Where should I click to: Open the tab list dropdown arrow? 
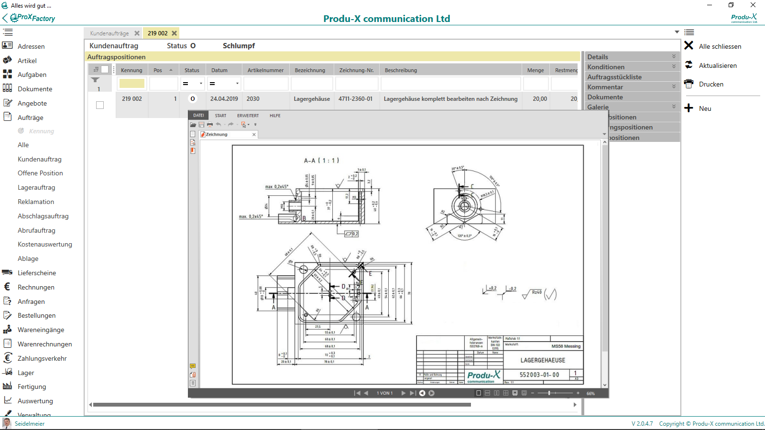(677, 32)
